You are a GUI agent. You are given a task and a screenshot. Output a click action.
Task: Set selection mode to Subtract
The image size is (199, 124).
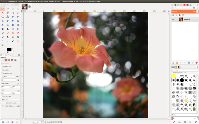tap(12, 60)
